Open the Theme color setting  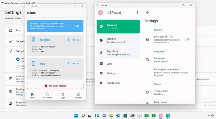pos(168,92)
